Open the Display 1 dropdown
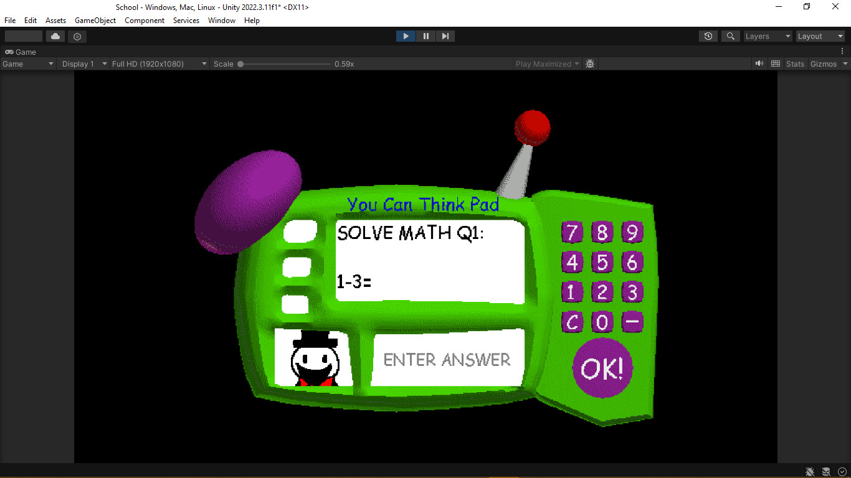The height and width of the screenshot is (478, 851). point(82,63)
